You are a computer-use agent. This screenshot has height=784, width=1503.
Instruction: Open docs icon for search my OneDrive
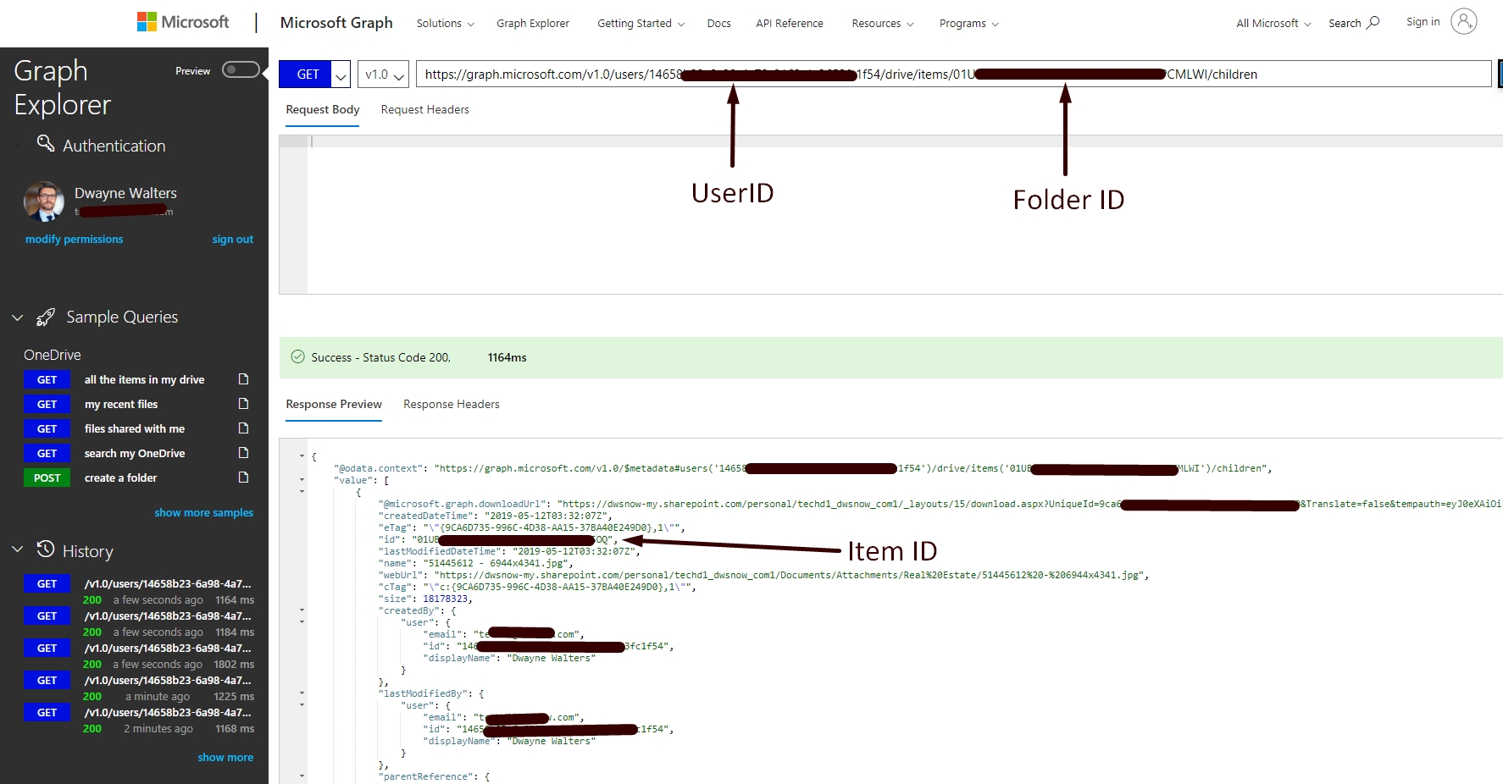[x=243, y=453]
